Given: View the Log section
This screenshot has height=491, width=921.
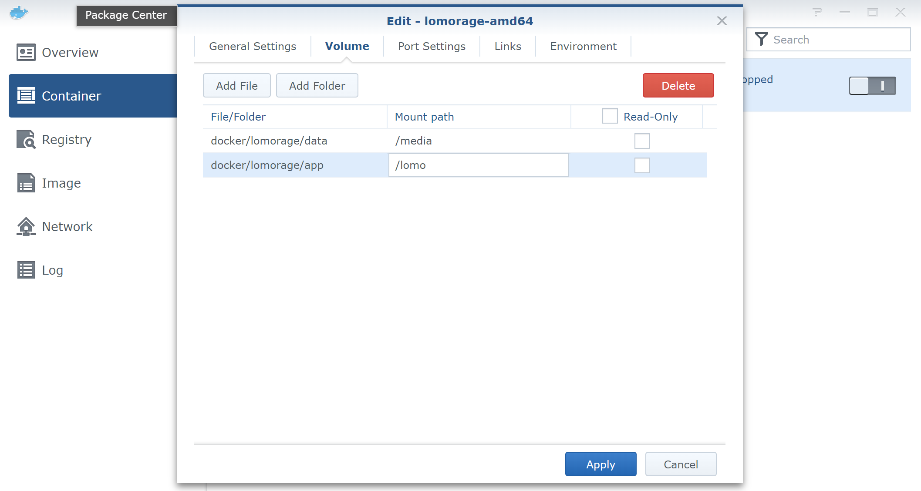Looking at the screenshot, I should [x=93, y=270].
